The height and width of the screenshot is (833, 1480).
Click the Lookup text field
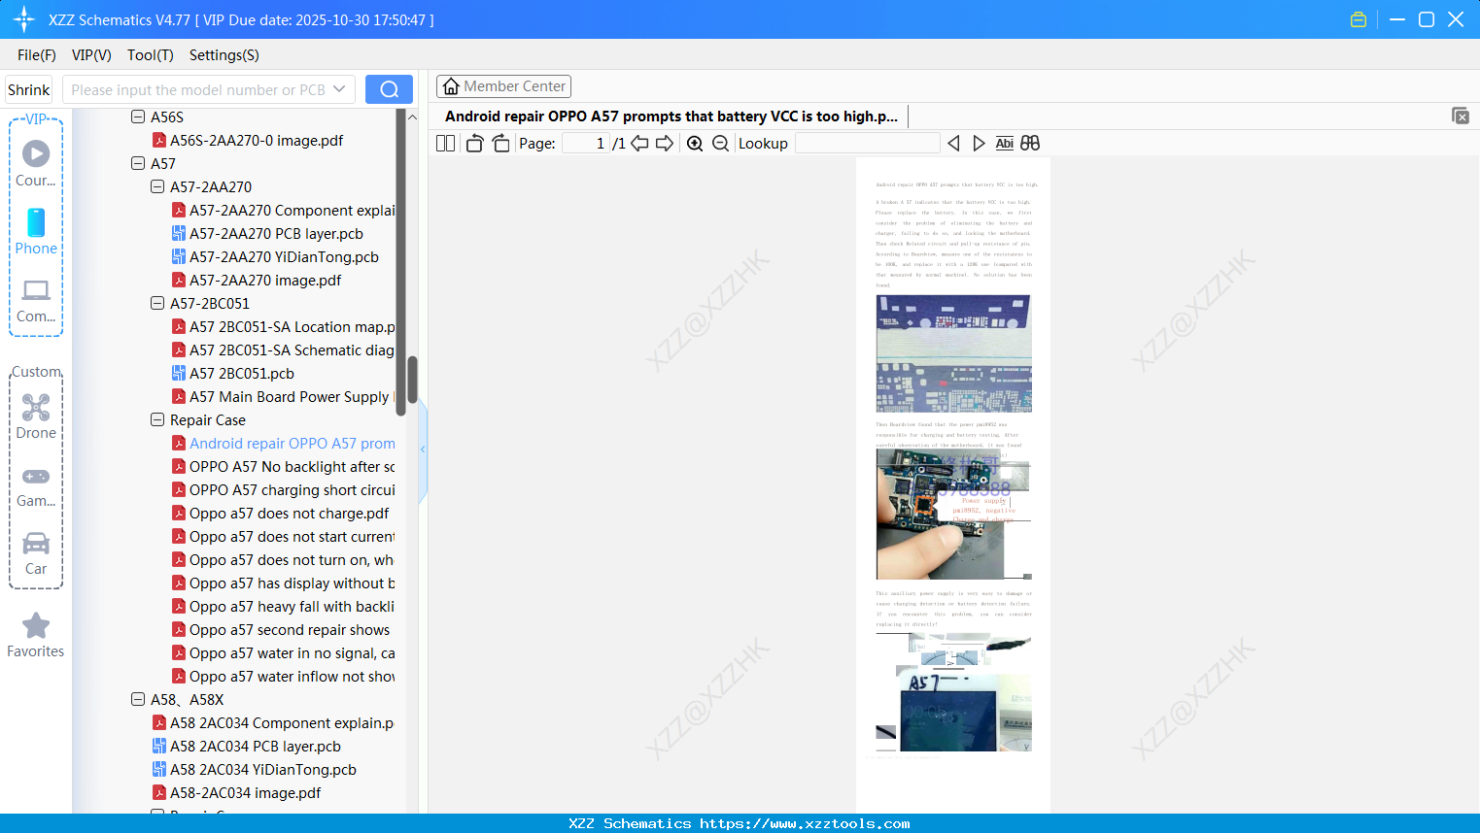[868, 144]
